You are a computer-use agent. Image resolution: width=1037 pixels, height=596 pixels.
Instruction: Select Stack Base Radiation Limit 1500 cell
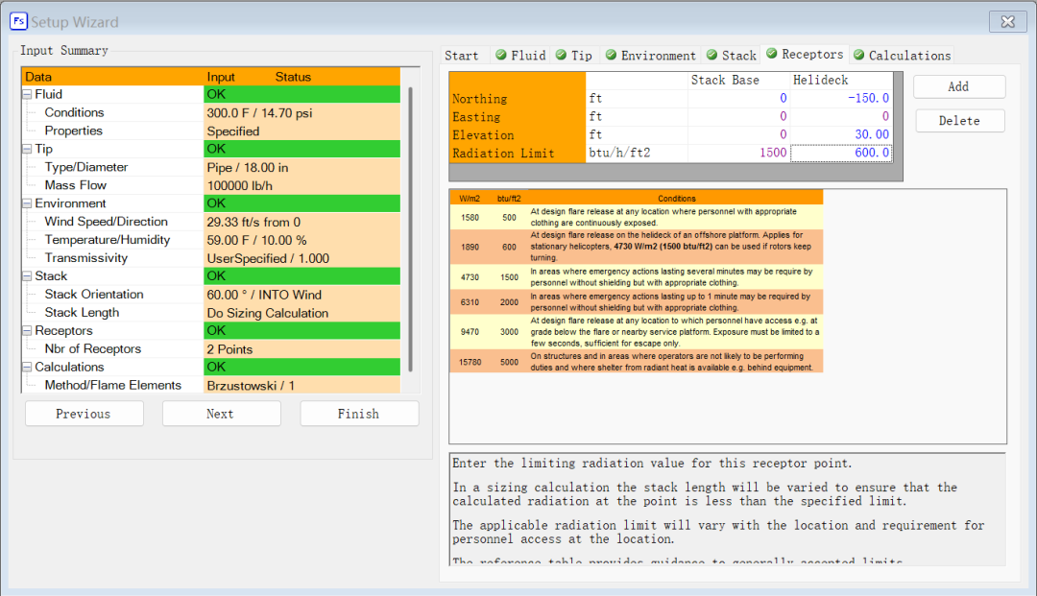(738, 153)
